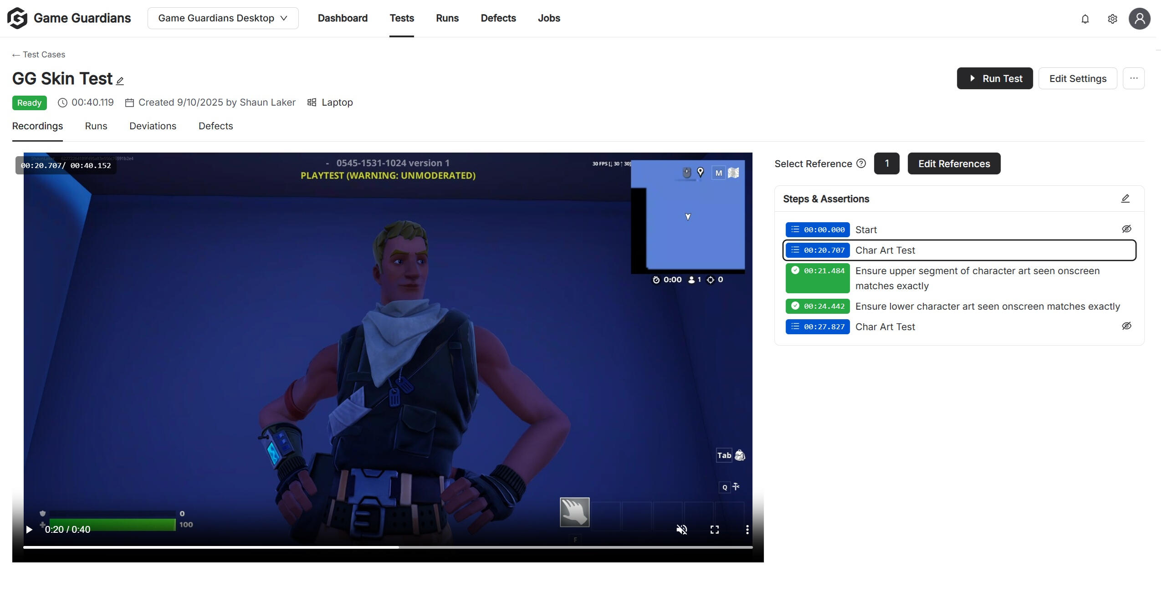Open Edit Settings

[1078, 78]
